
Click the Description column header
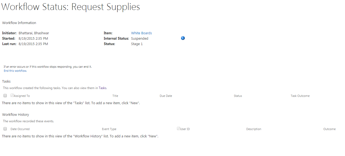tap(254, 129)
